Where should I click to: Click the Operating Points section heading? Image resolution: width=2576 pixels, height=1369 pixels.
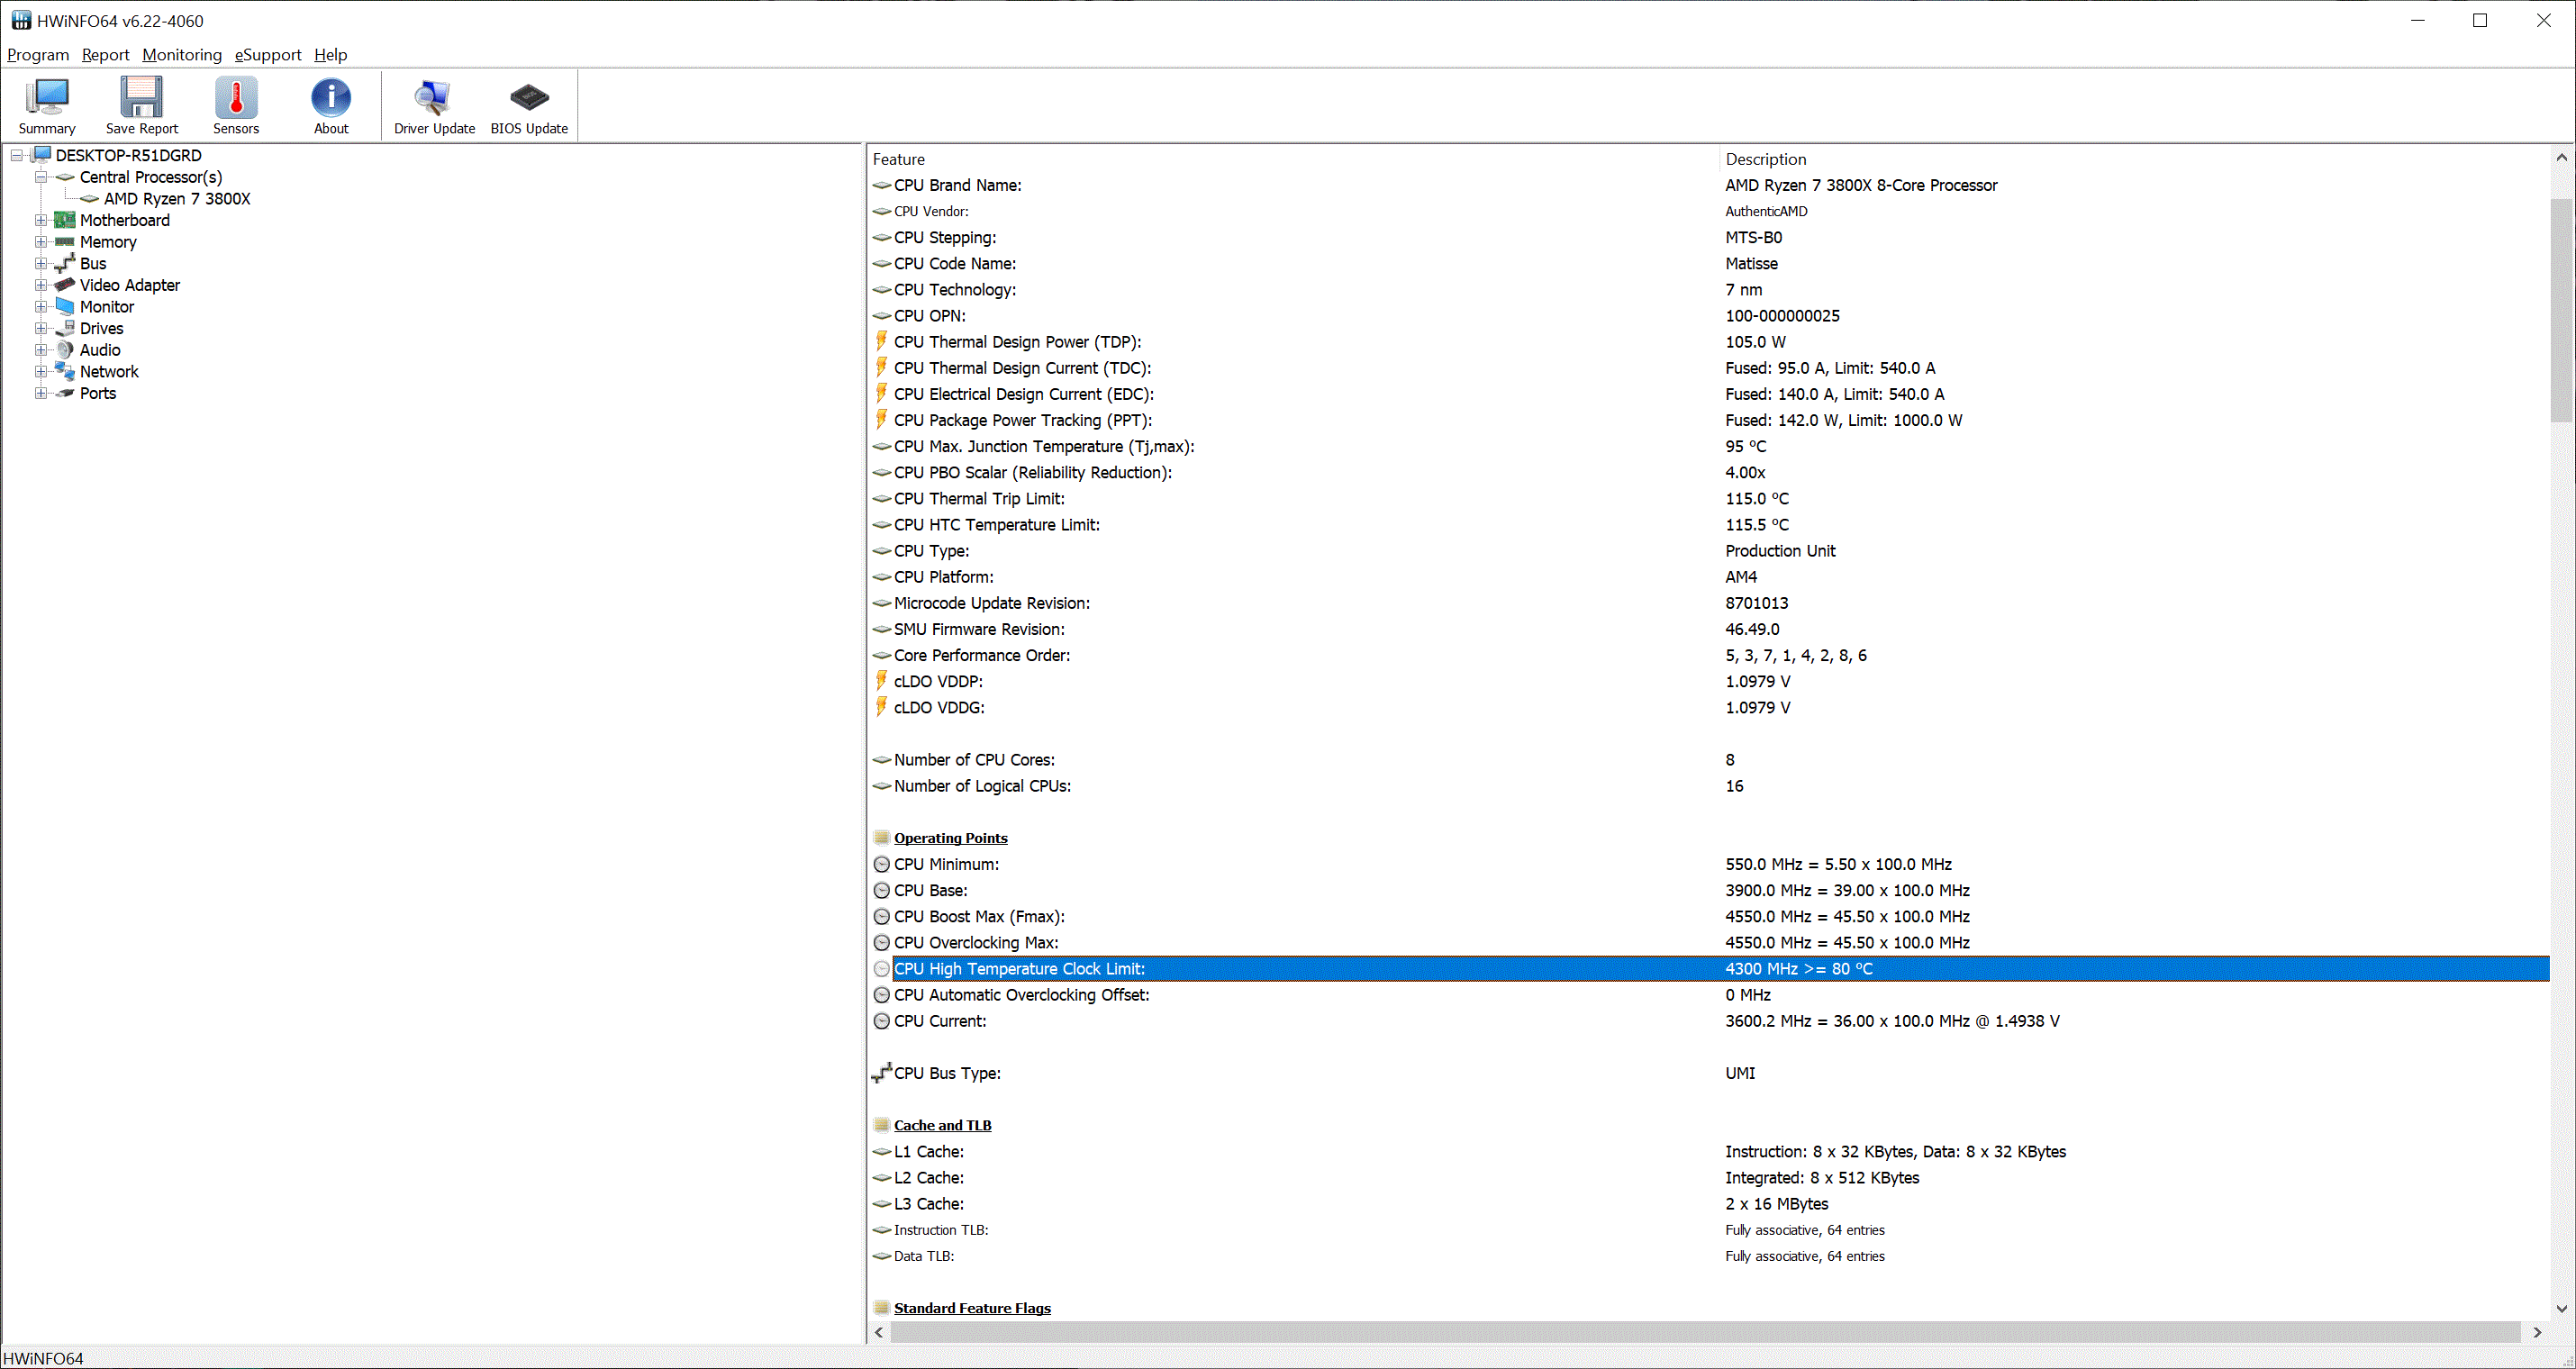click(950, 838)
